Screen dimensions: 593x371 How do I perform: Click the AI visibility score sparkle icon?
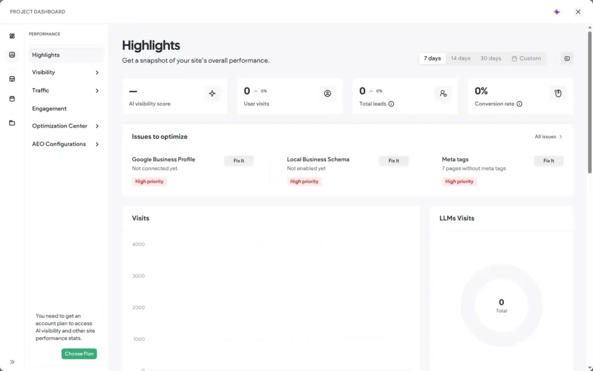click(212, 93)
